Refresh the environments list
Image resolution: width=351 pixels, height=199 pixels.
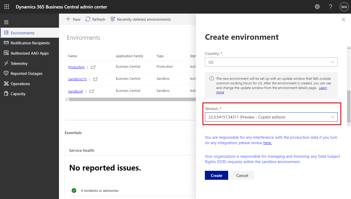(95, 19)
